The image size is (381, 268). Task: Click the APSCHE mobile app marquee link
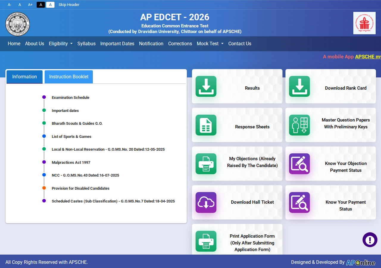[368, 57]
